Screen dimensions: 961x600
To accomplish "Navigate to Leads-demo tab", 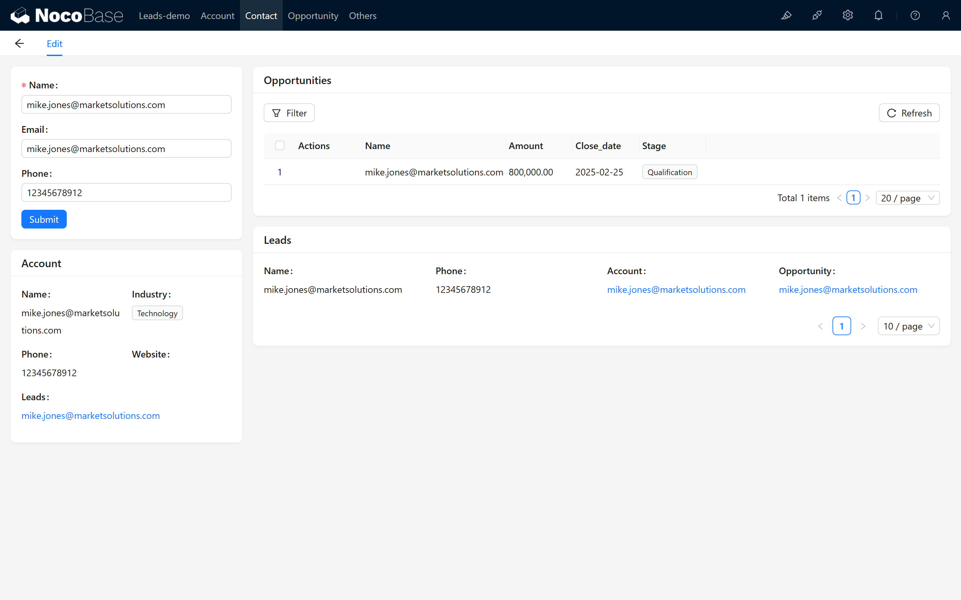I will coord(165,15).
